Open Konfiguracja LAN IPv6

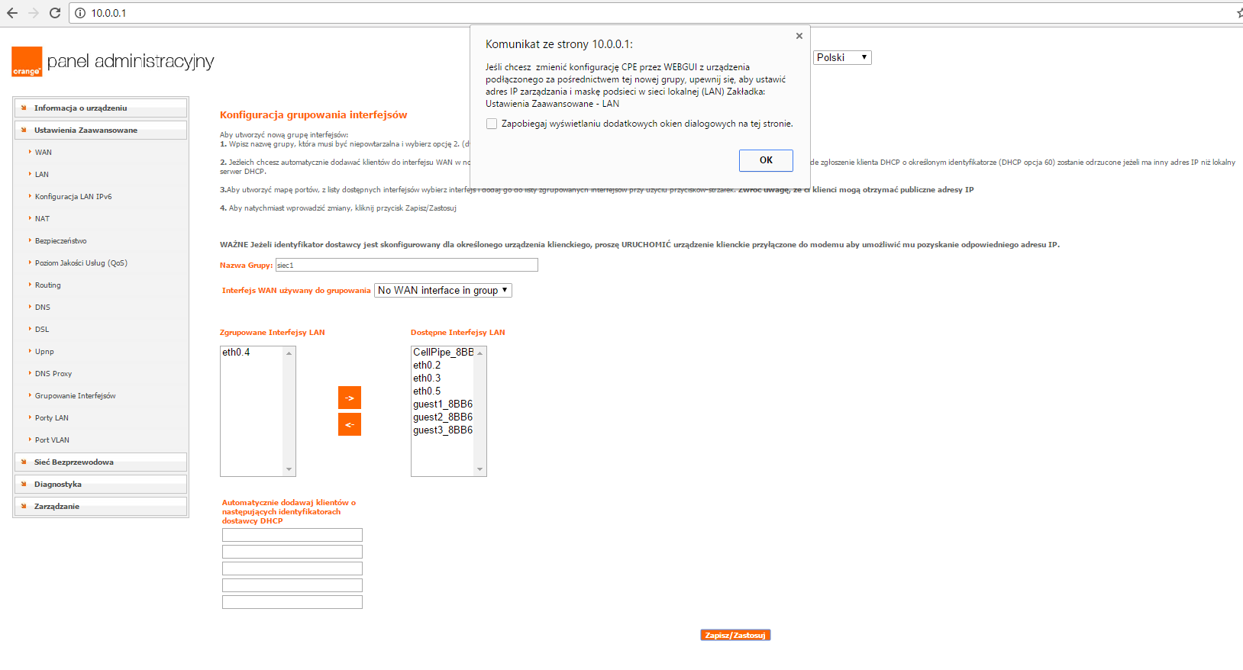point(73,197)
